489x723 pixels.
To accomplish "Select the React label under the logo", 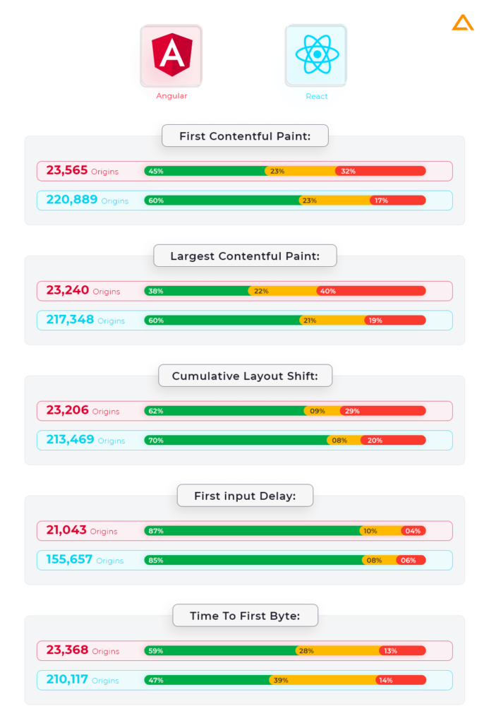I will point(317,96).
